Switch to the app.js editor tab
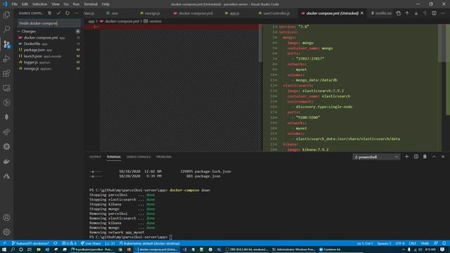450x253 pixels. [x=232, y=13]
